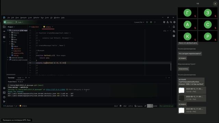The image size is (219, 123).
Task: Open the Git tool window icon
Action: click(4, 101)
